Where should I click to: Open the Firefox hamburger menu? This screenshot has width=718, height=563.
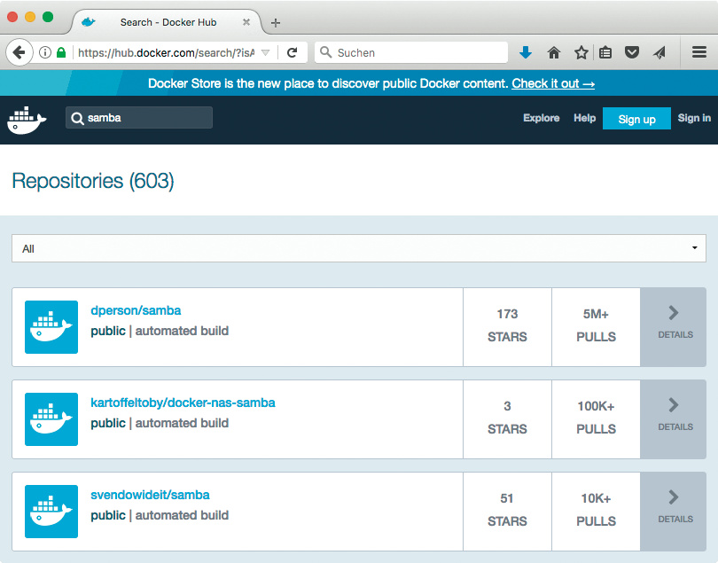[698, 52]
